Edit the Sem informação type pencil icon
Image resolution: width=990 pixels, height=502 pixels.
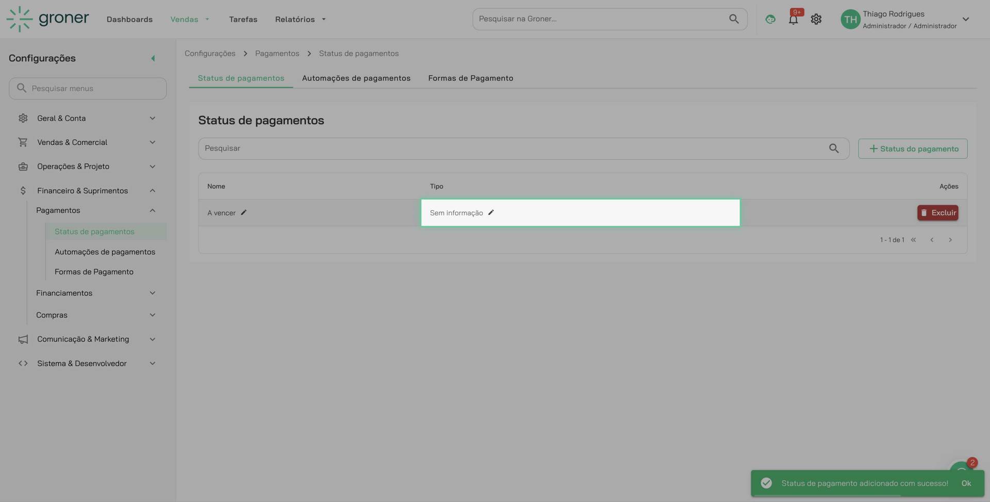click(x=491, y=212)
